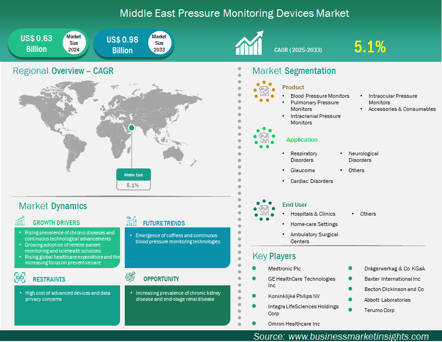
Task: Click Home-care Settings list item
Action: [314, 224]
